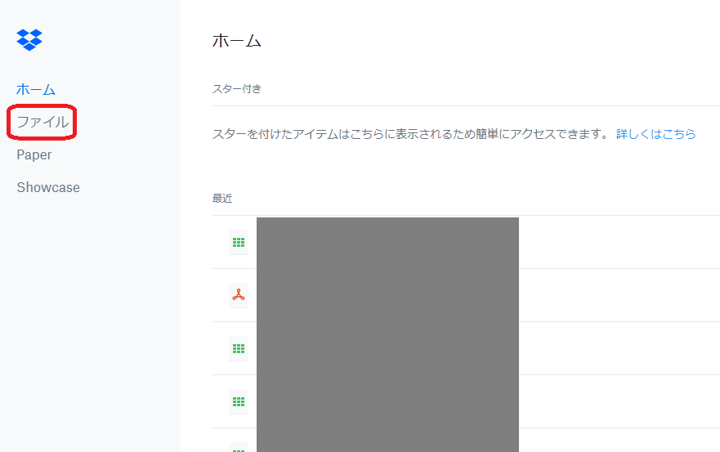720x452 pixels.
Task: Select the spreadsheet icon directly below the PDF icon
Action: coord(239,349)
